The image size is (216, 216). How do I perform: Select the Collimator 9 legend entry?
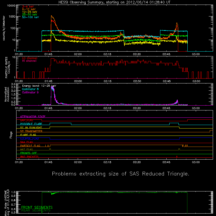[x=30, y=92]
